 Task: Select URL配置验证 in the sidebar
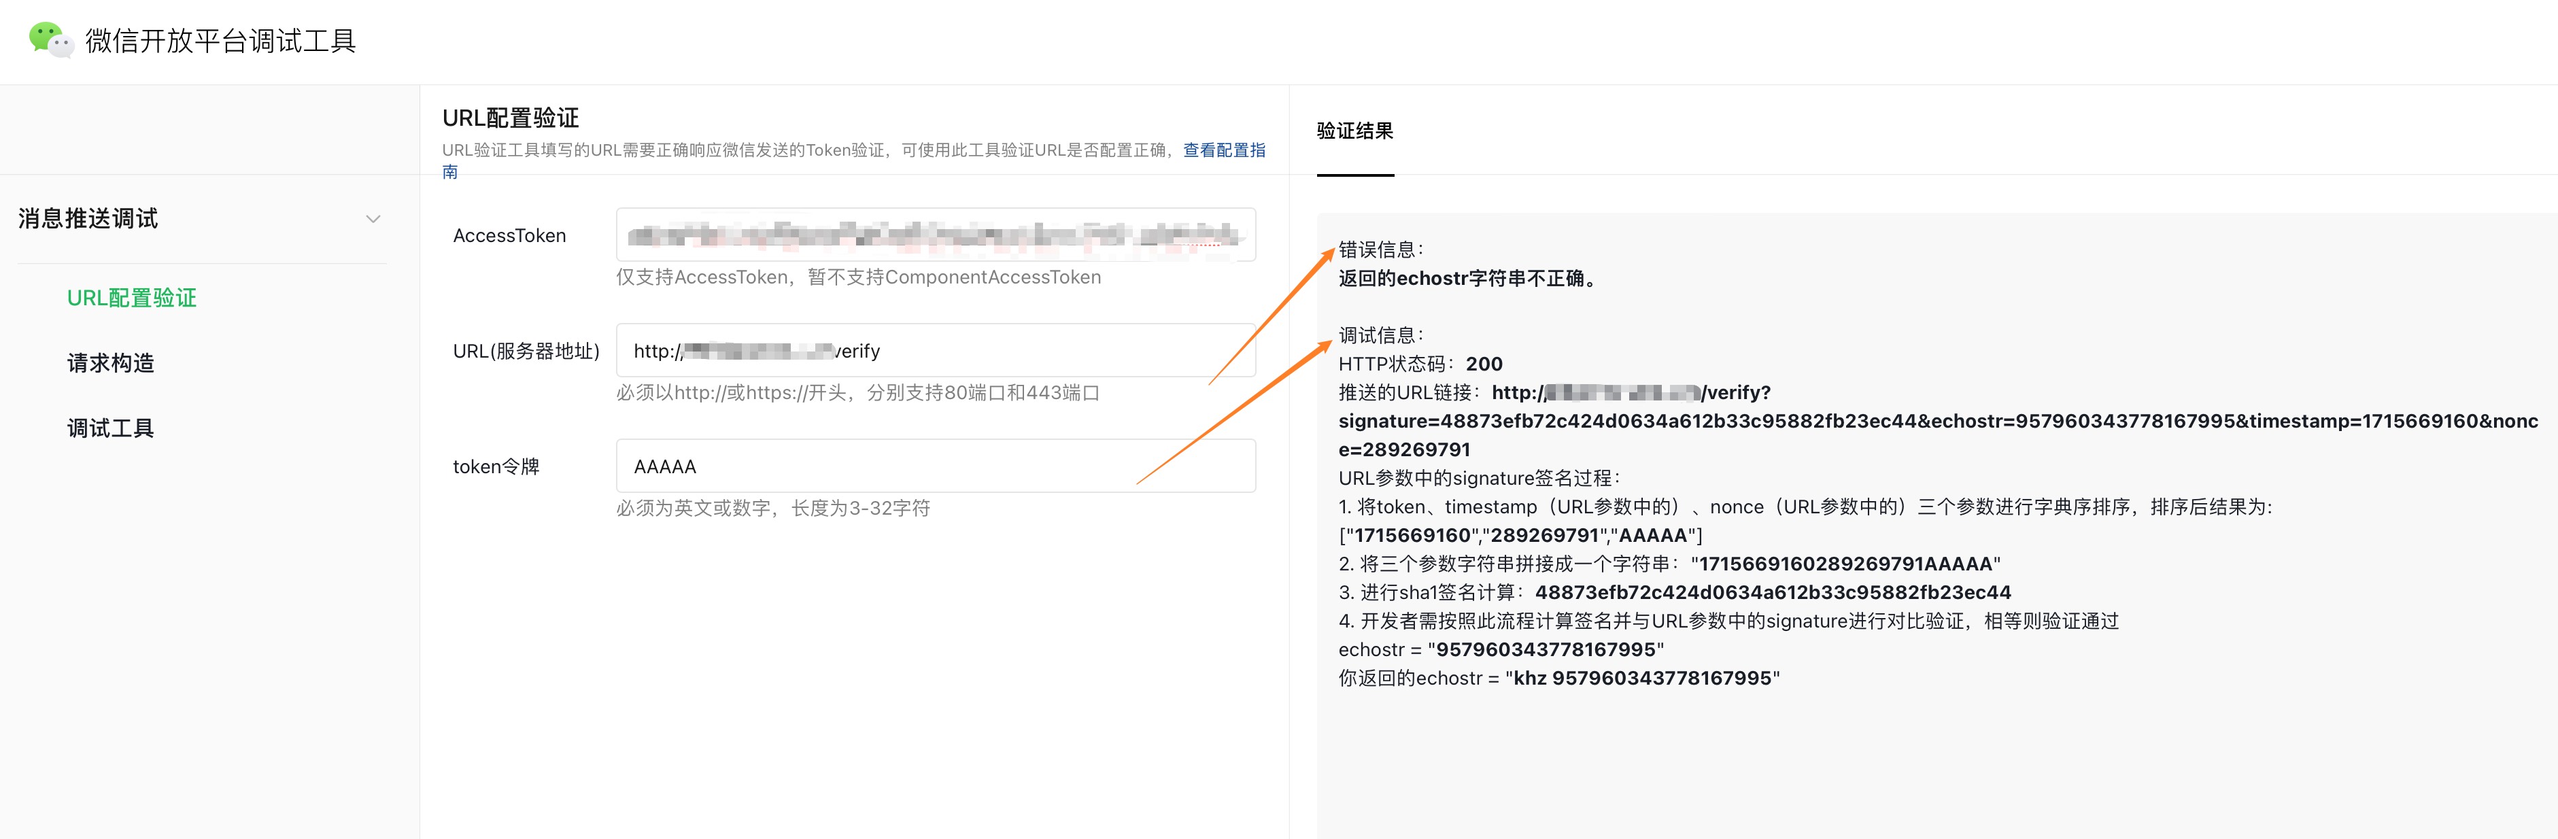(132, 298)
